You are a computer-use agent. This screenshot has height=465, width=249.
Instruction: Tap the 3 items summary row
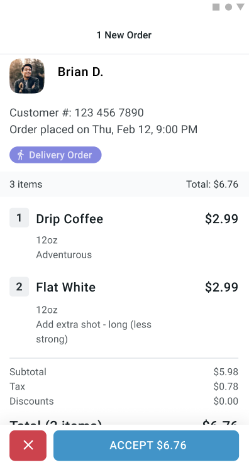[124, 184]
